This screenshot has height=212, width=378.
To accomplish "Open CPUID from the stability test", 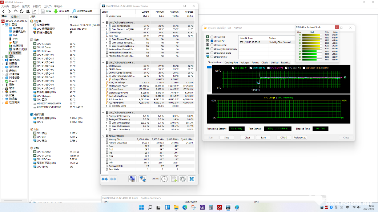I will point(284,138).
